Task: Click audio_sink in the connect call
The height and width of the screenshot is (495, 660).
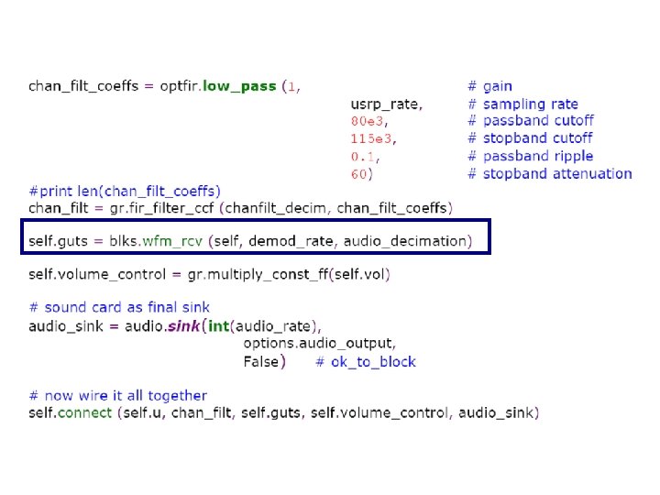Action: tap(496, 412)
